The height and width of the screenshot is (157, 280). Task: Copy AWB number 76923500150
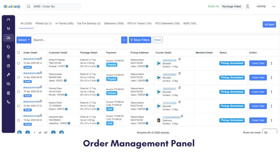click(x=180, y=59)
